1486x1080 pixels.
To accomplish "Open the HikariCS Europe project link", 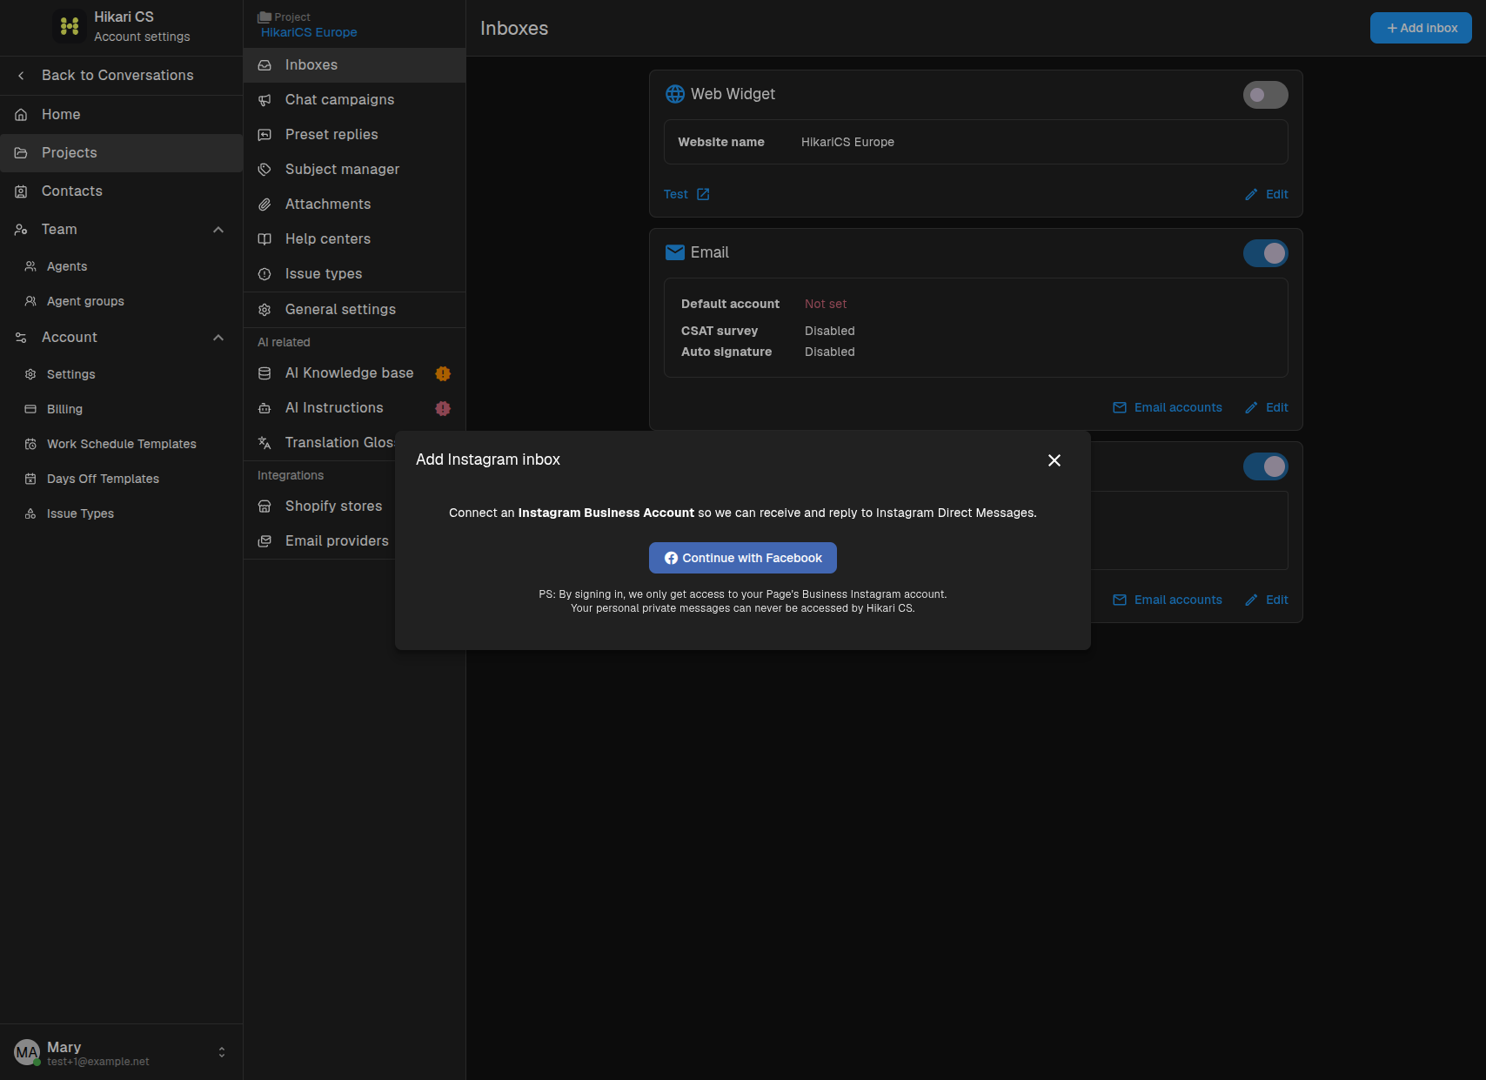I will (x=309, y=32).
